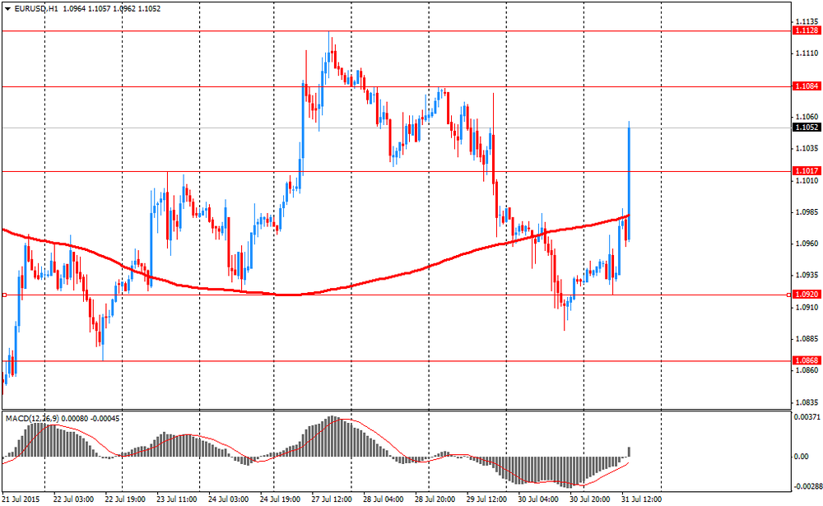Image resolution: width=823 pixels, height=506 pixels.
Task: Open the chart menu triangle beside EURUSD,H1
Action: tap(7, 9)
